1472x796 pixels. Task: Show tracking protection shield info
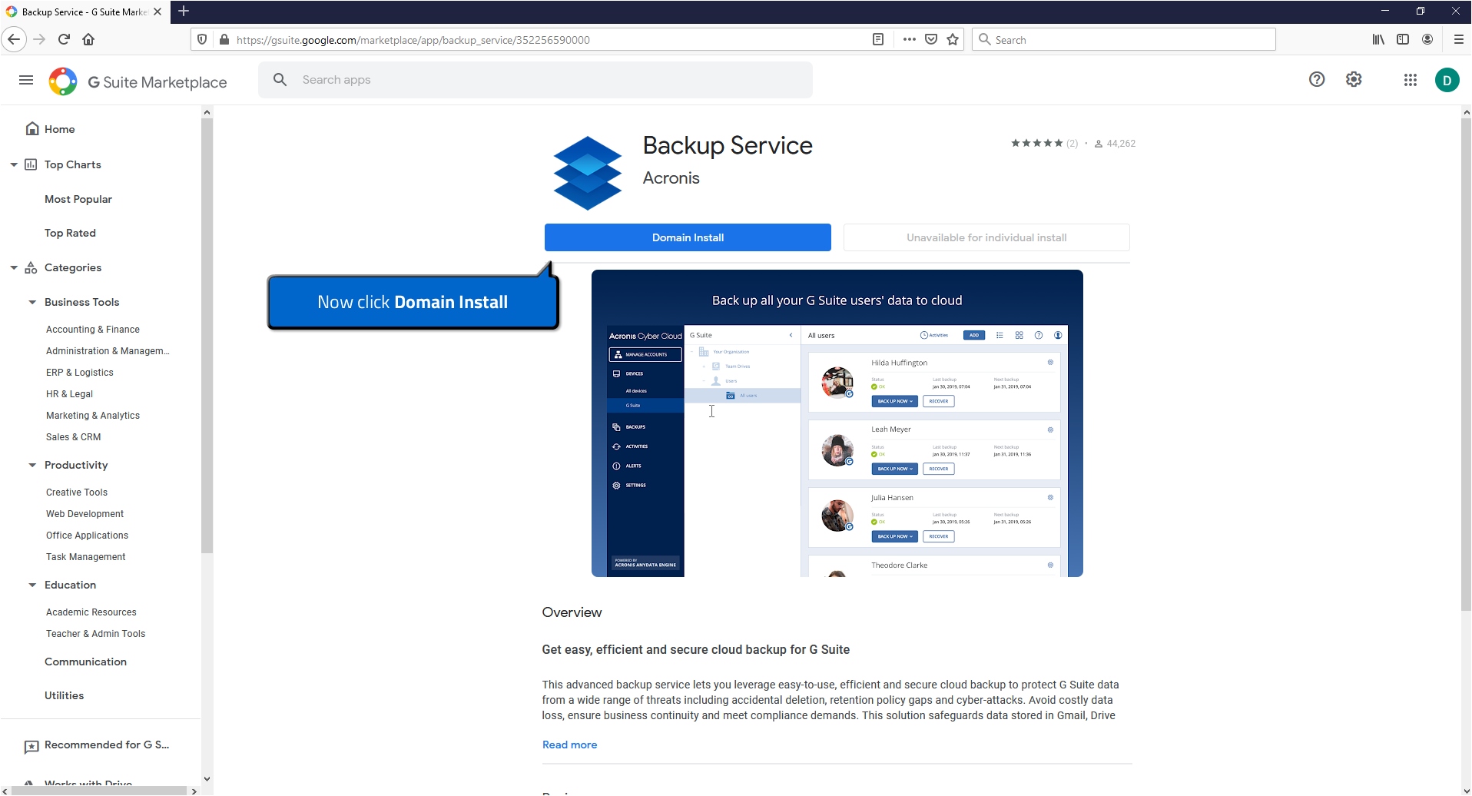(202, 39)
